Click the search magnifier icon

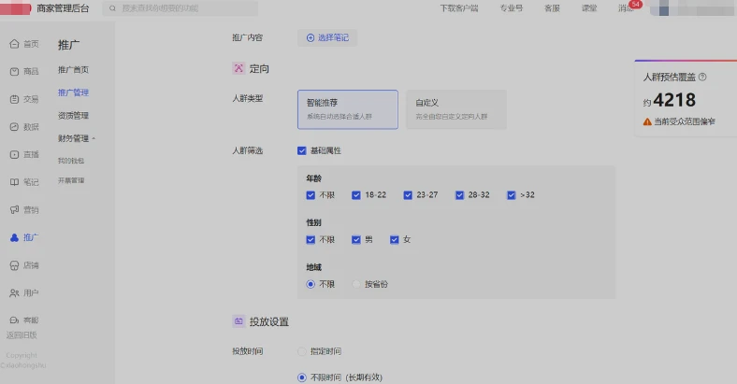pyautogui.click(x=112, y=8)
